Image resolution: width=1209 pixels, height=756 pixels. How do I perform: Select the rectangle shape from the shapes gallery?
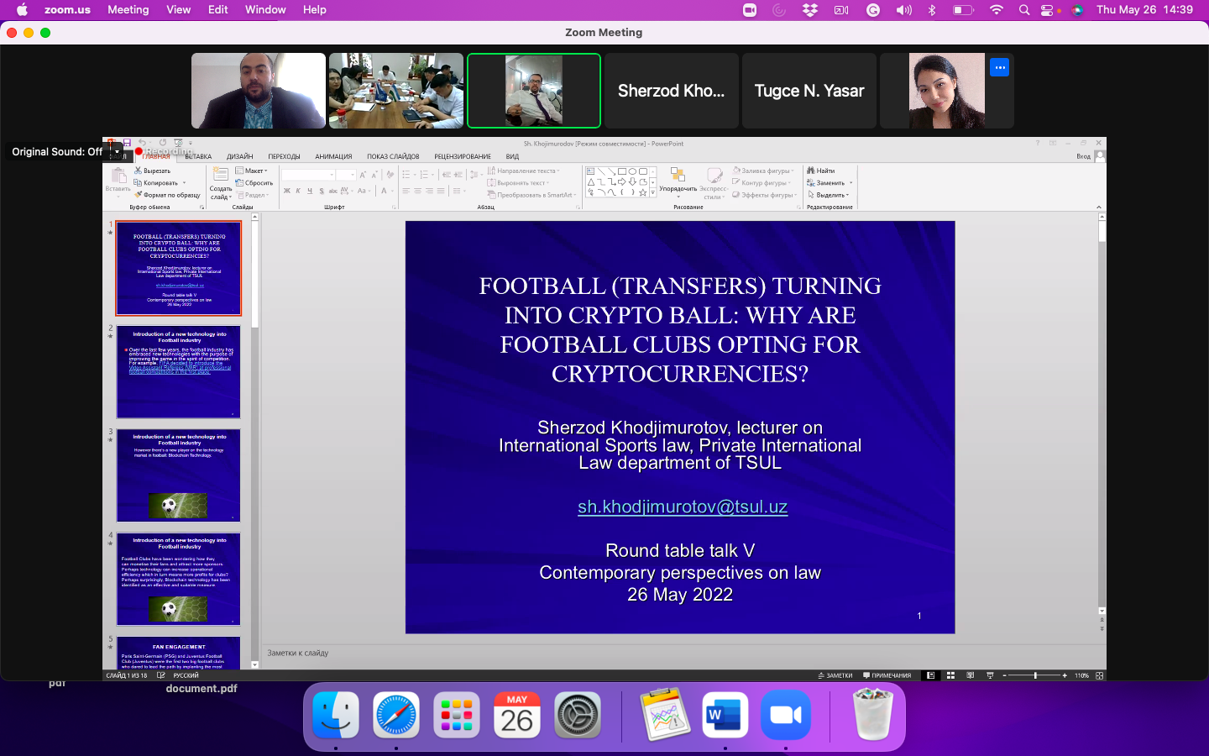(622, 171)
